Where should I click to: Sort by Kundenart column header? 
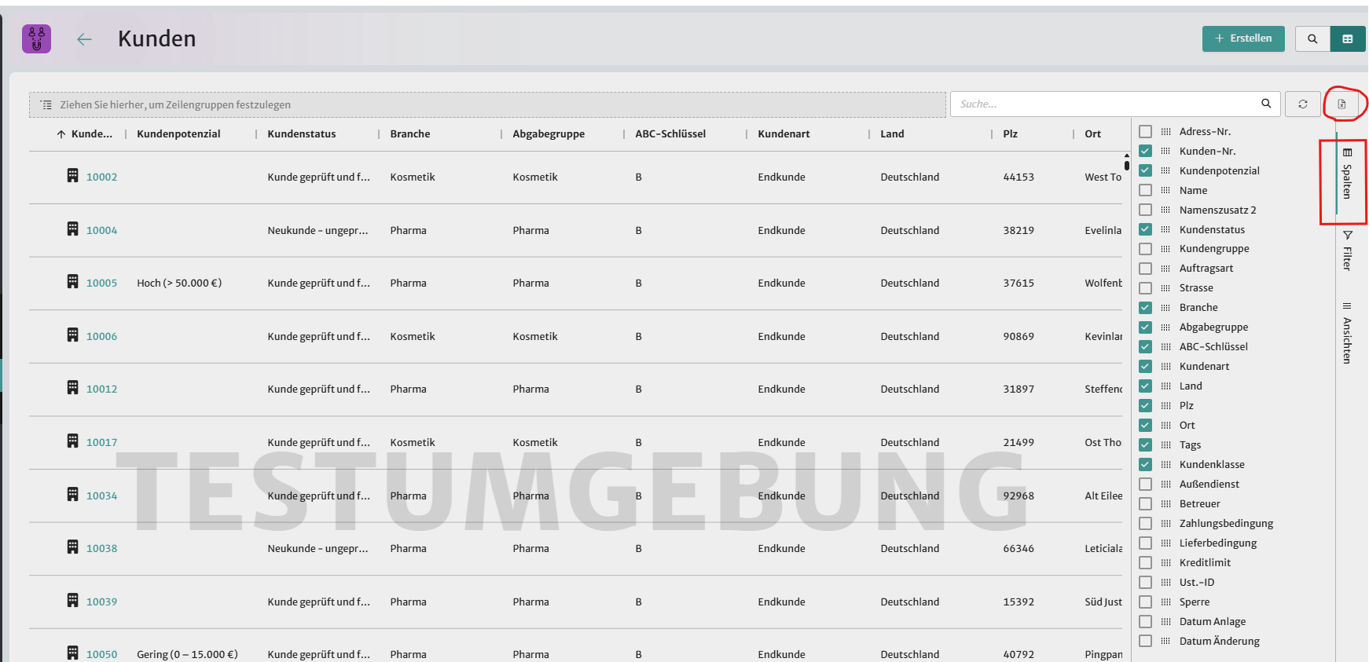[x=784, y=134]
